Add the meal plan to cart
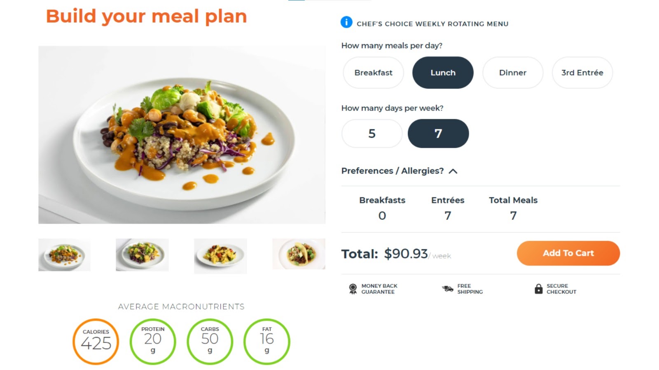Viewport: 659px width, 370px height. click(x=568, y=253)
